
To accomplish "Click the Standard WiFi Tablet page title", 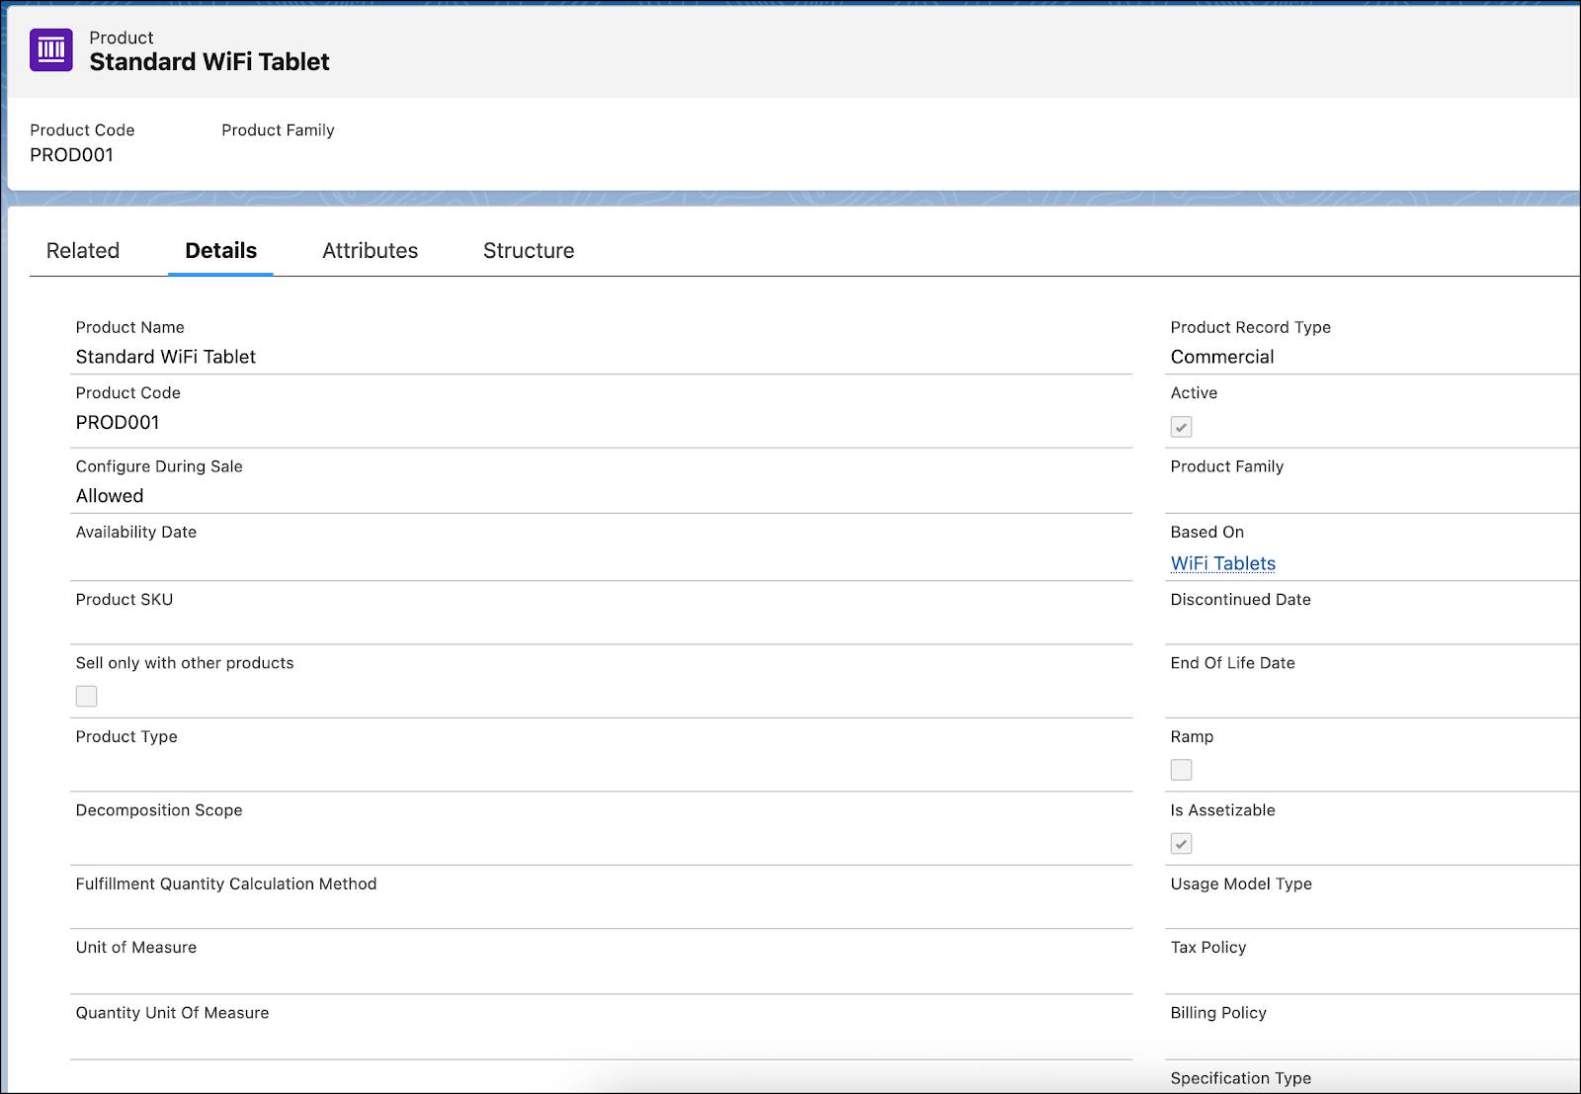I will point(209,62).
